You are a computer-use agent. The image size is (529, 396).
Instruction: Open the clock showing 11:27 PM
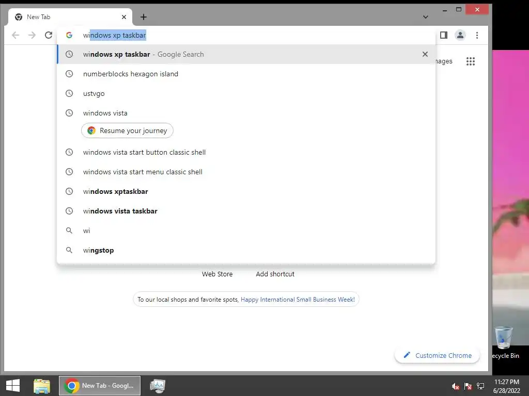click(507, 386)
